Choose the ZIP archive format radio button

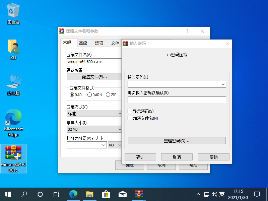click(108, 95)
